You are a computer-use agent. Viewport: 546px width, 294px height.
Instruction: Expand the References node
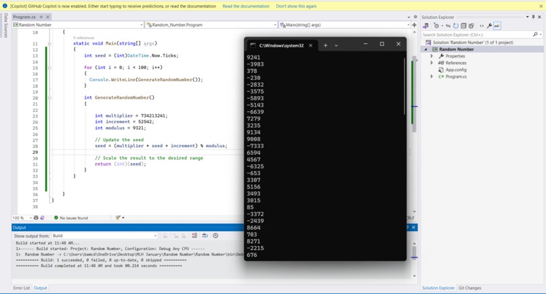click(432, 63)
